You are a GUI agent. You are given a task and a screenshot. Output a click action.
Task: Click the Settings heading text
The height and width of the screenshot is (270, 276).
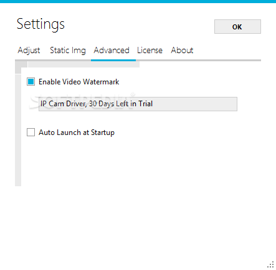tap(40, 24)
